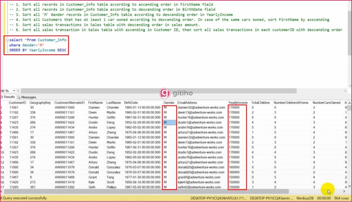Image resolution: width=352 pixels, height=202 pixels.
Task: Open the Messages tab
Action: click(x=27, y=97)
